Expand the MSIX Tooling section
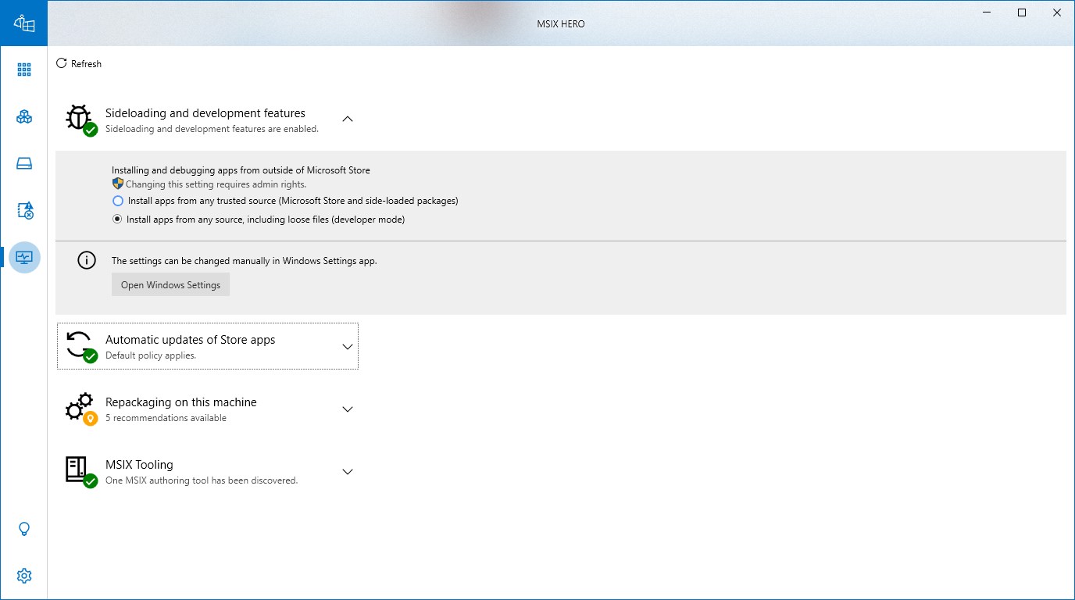 (348, 471)
